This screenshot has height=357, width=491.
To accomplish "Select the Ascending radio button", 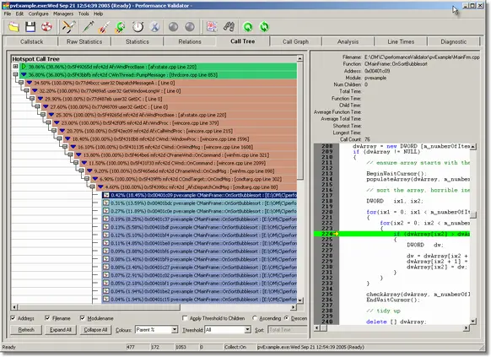I will (x=255, y=318).
